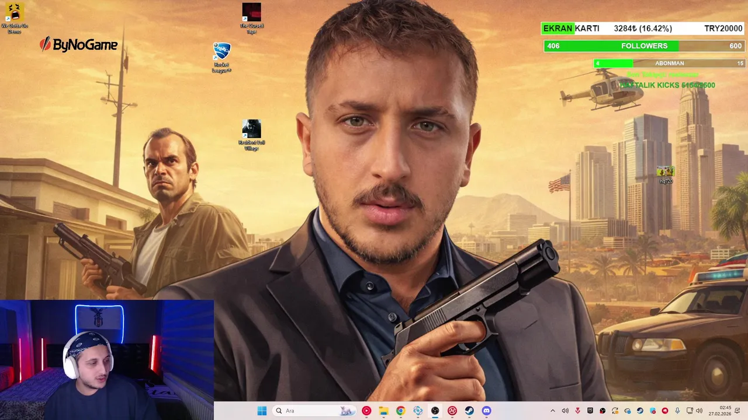Switch to OBS Studio in the taskbar
Screen dimensions: 748x420
[435, 411]
